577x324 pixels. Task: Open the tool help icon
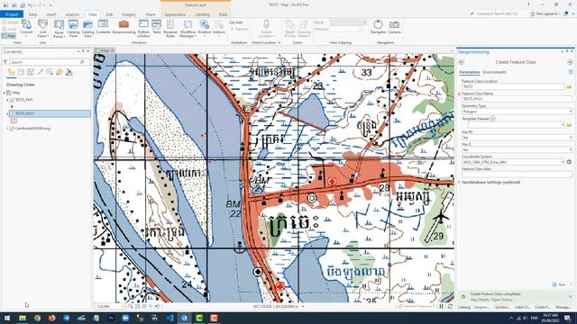(570, 72)
